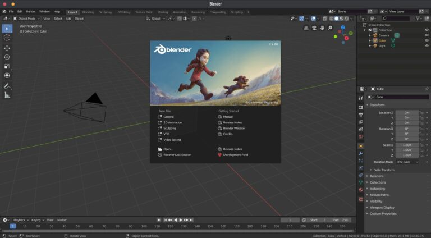Select the Cursor tool in the toolbar

(7, 38)
